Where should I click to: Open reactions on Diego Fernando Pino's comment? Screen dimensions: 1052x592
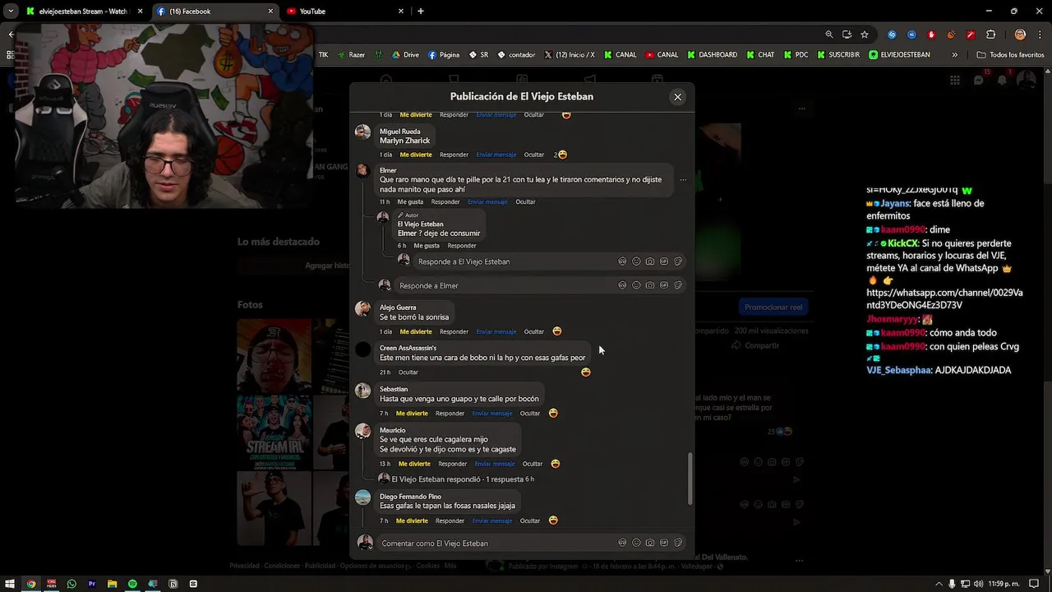(x=553, y=520)
